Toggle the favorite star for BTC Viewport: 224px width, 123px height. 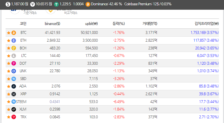(9, 33)
